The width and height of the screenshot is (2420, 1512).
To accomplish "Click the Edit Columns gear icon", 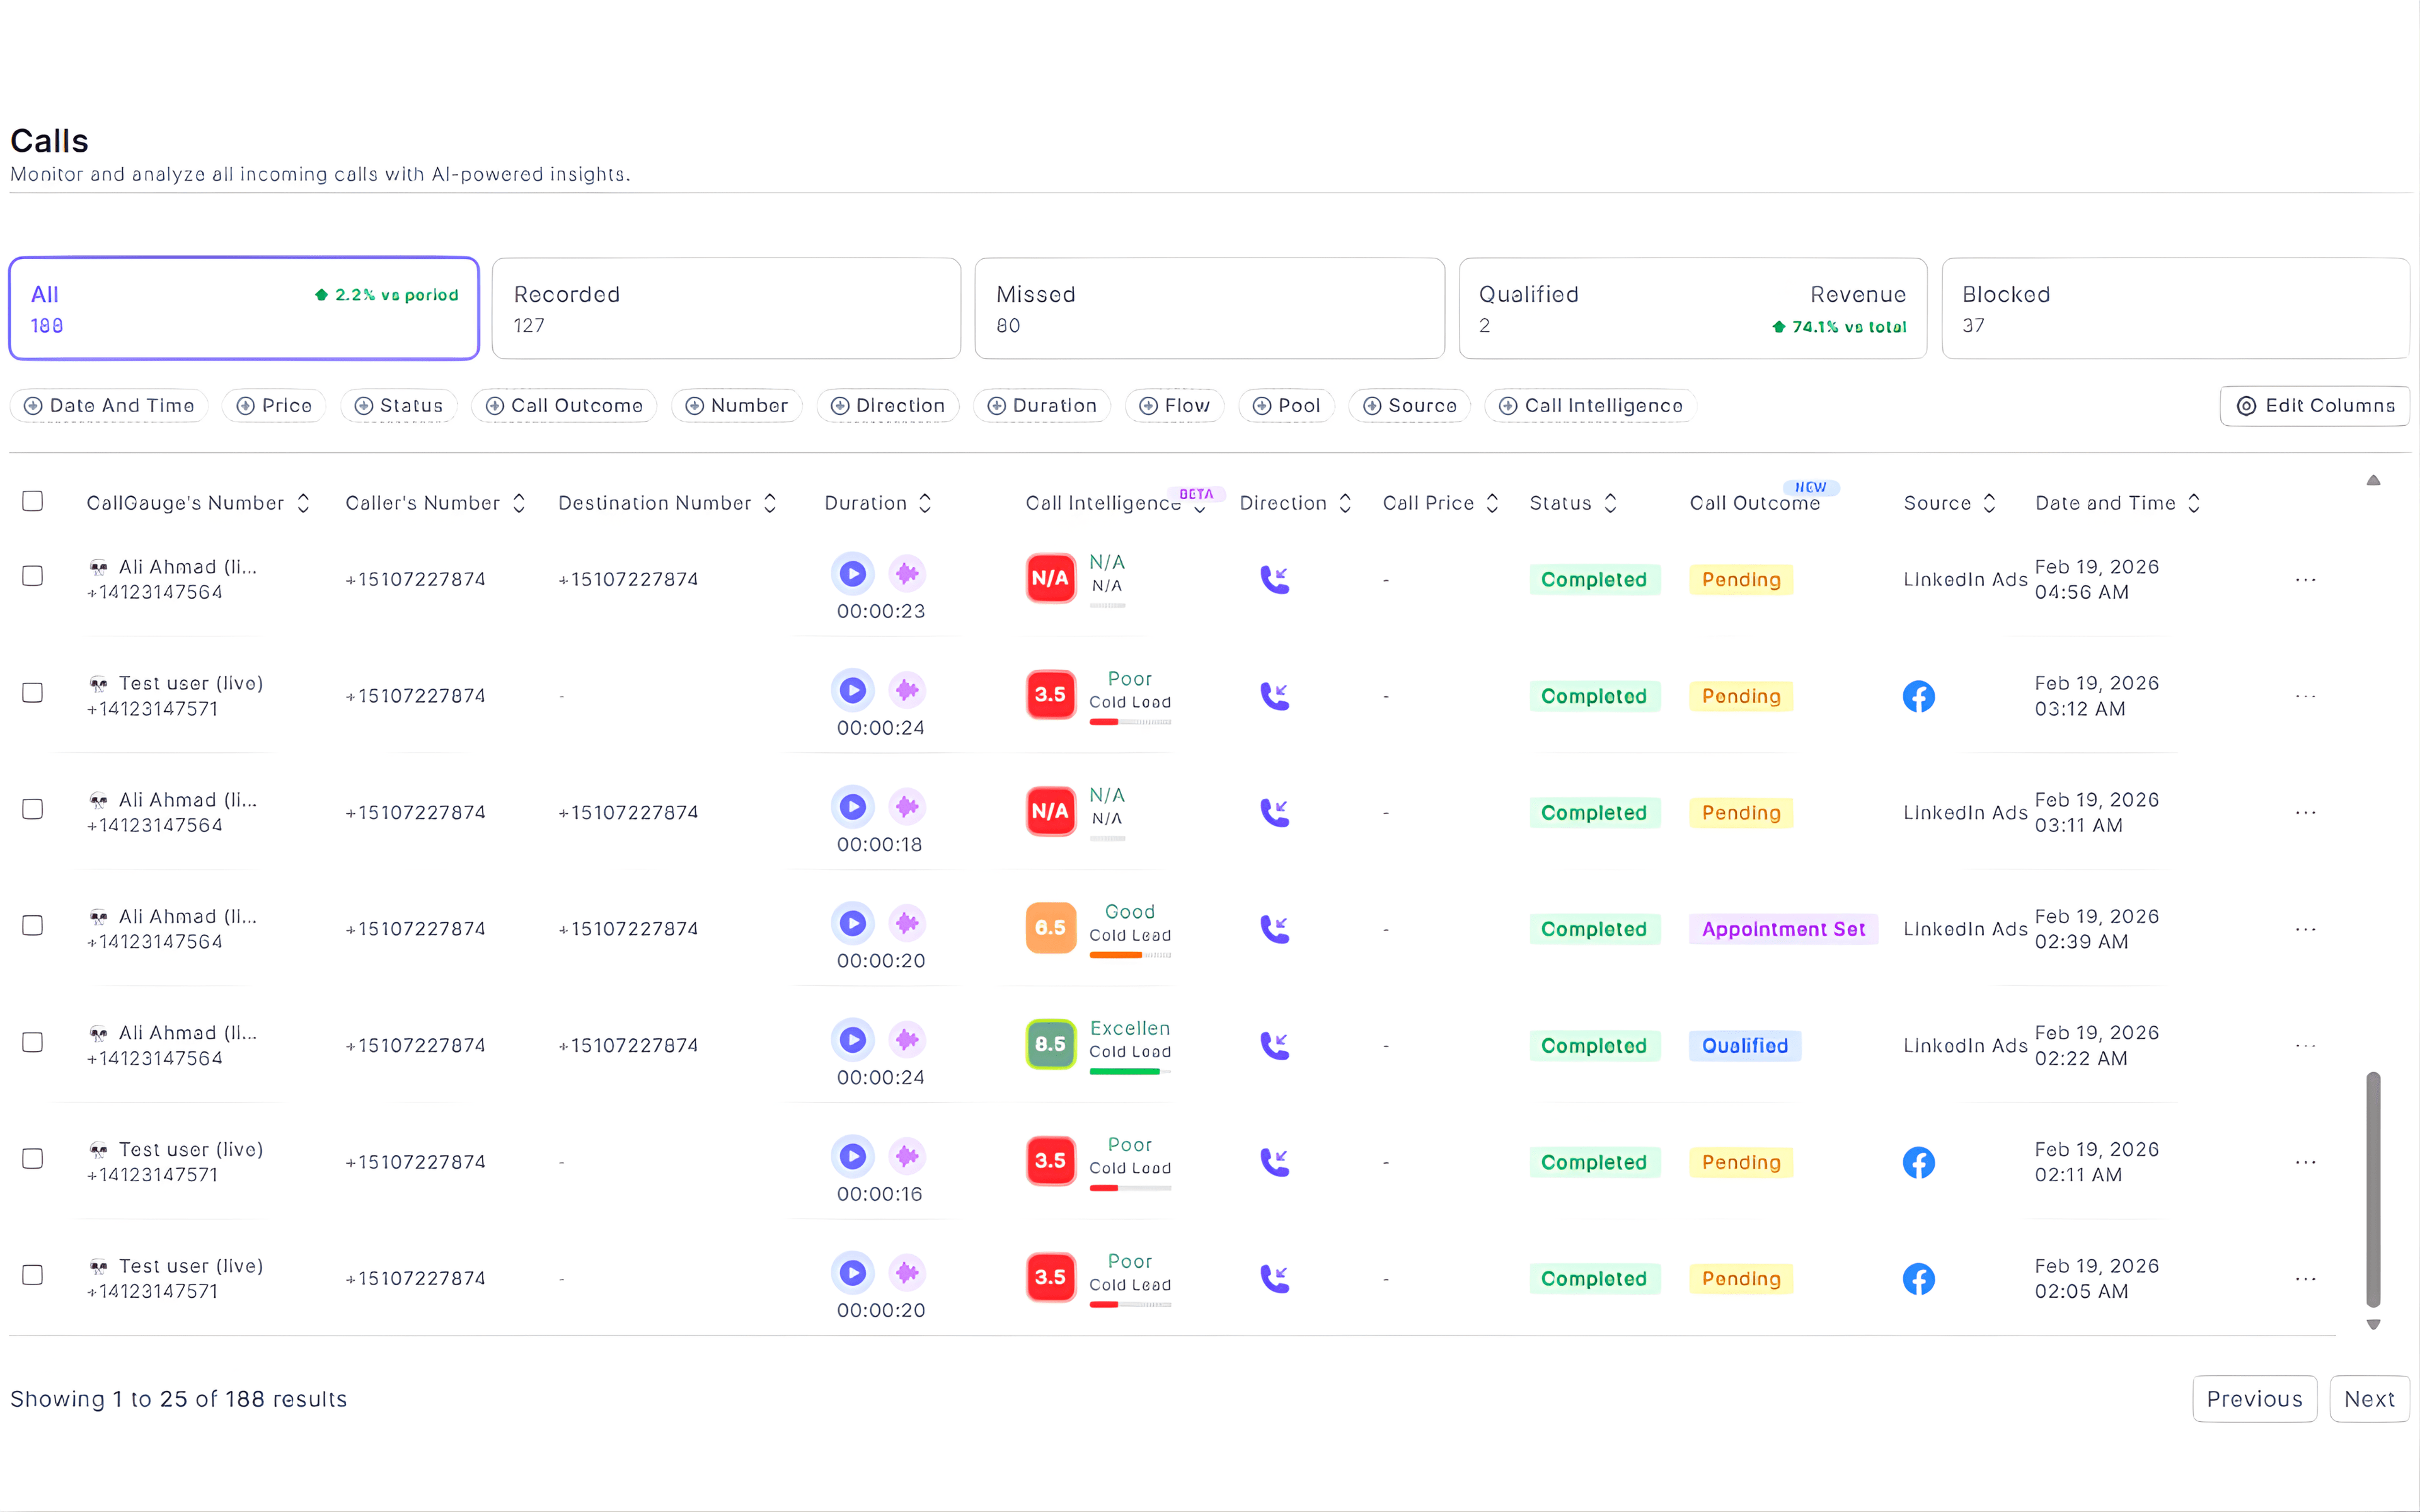I will pos(2247,406).
